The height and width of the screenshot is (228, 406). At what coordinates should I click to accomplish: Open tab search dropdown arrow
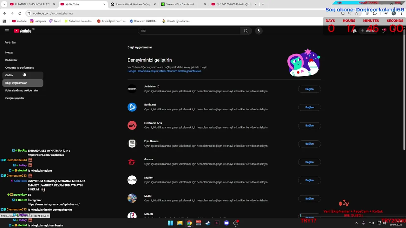click(x=4, y=4)
